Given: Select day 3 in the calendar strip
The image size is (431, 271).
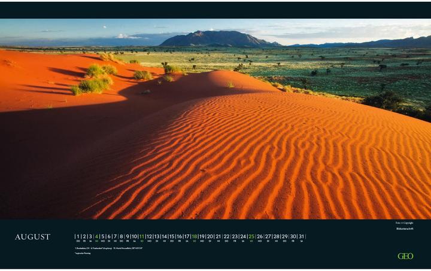Looking at the screenshot, I should coord(90,236).
